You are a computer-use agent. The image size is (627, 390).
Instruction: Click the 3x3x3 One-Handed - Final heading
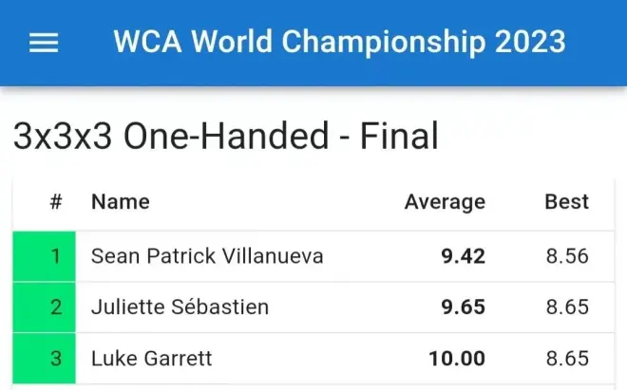click(x=226, y=138)
